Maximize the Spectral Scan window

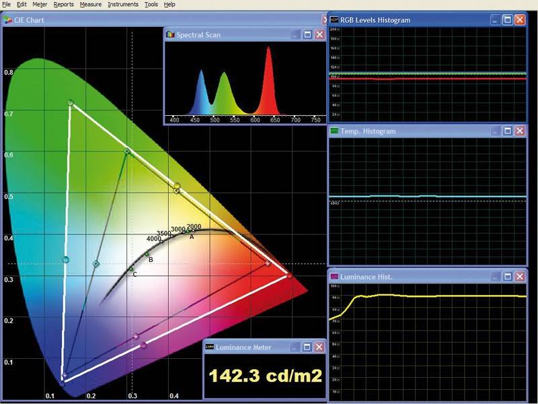click(x=307, y=34)
